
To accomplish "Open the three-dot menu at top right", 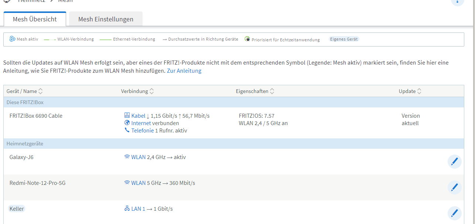I will click(x=458, y=1).
